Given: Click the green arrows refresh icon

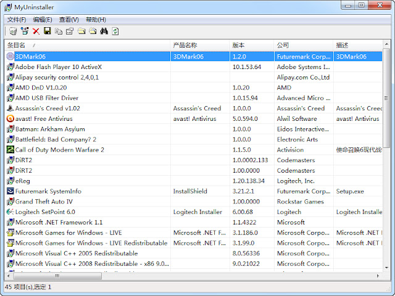Looking at the screenshot, I should pos(115,31).
